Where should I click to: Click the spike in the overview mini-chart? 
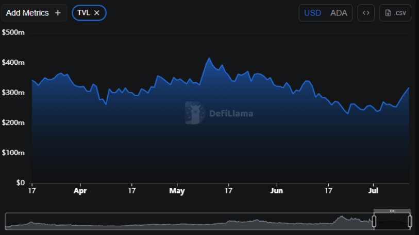[341, 219]
